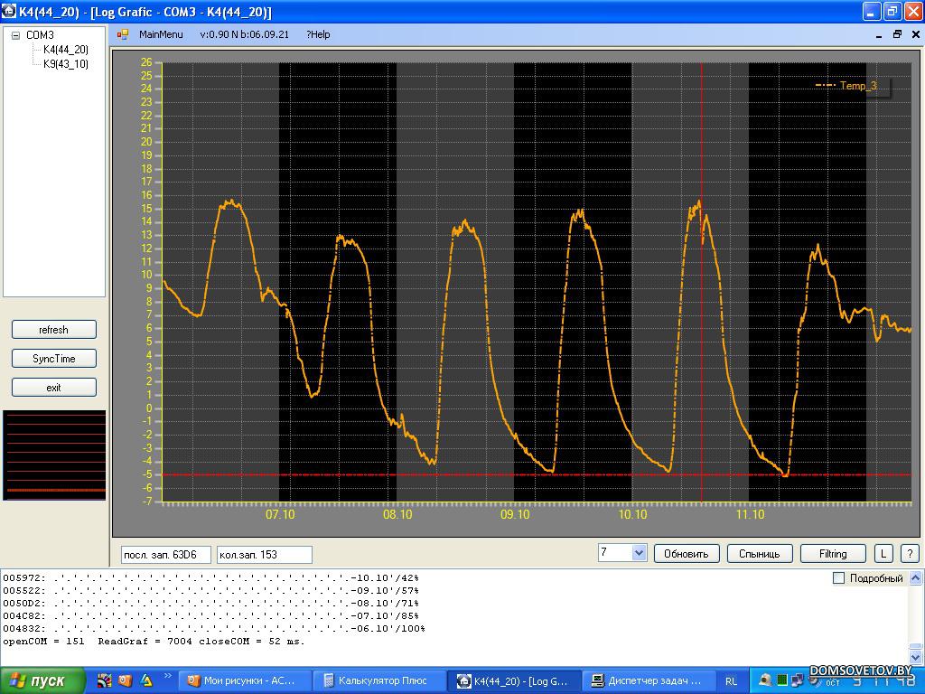Click the L button
This screenshot has width=925, height=694.
click(883, 554)
